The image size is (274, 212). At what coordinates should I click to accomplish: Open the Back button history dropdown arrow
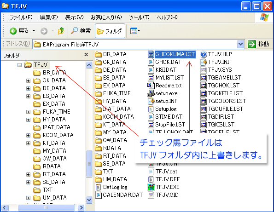34,31
